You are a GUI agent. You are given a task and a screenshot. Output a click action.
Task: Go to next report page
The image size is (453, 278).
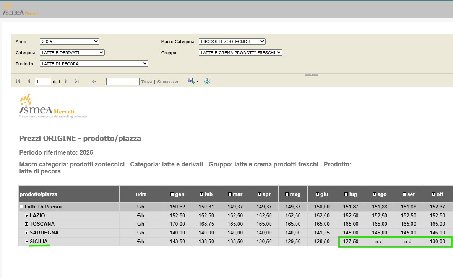pos(67,81)
